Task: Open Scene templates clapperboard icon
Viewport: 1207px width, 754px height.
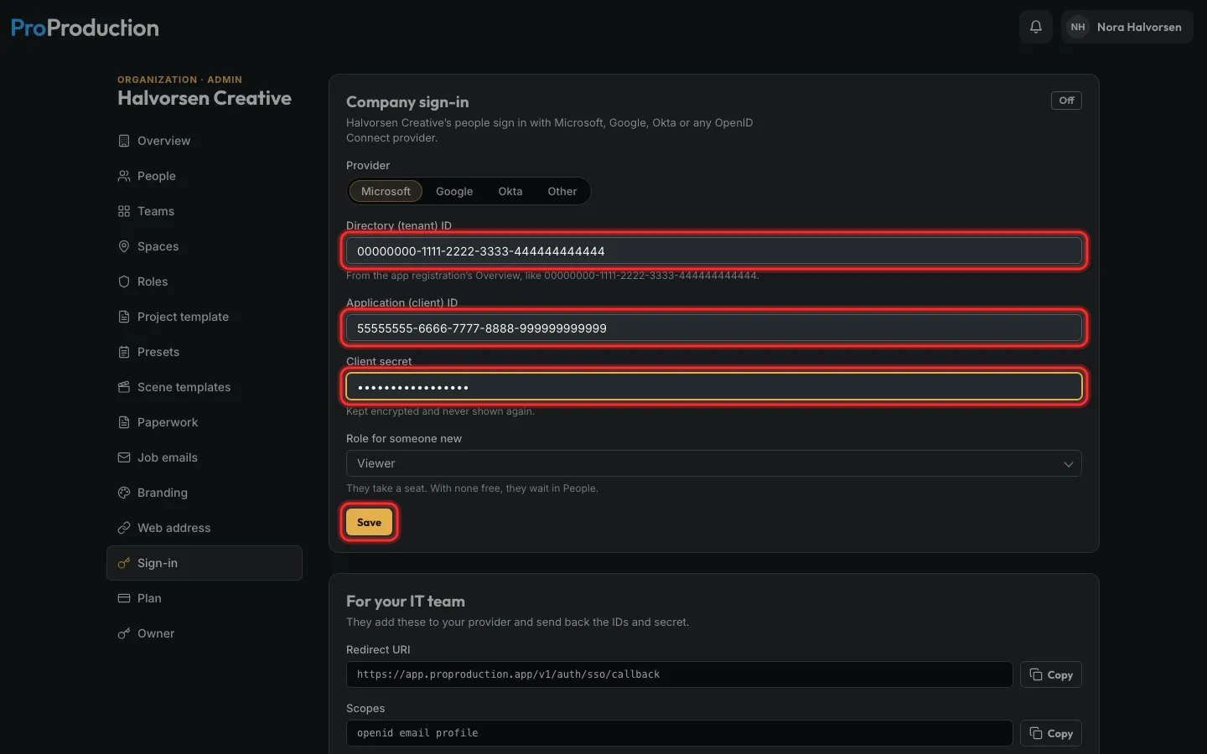Action: pyautogui.click(x=124, y=387)
